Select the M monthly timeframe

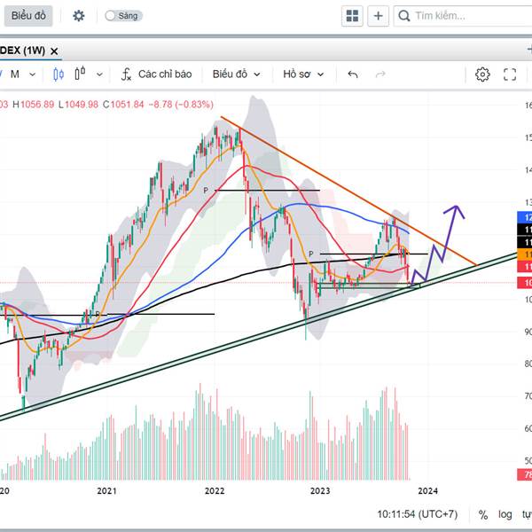14,74
